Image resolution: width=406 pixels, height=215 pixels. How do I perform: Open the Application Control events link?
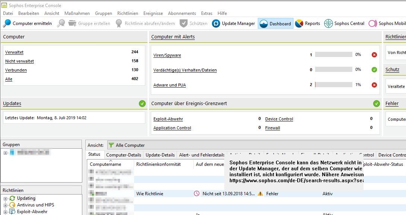(172, 128)
